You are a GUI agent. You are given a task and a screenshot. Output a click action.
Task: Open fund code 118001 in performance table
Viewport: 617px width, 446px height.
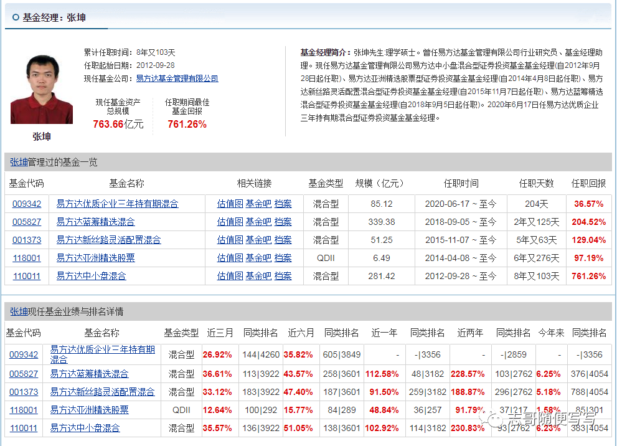click(x=25, y=410)
